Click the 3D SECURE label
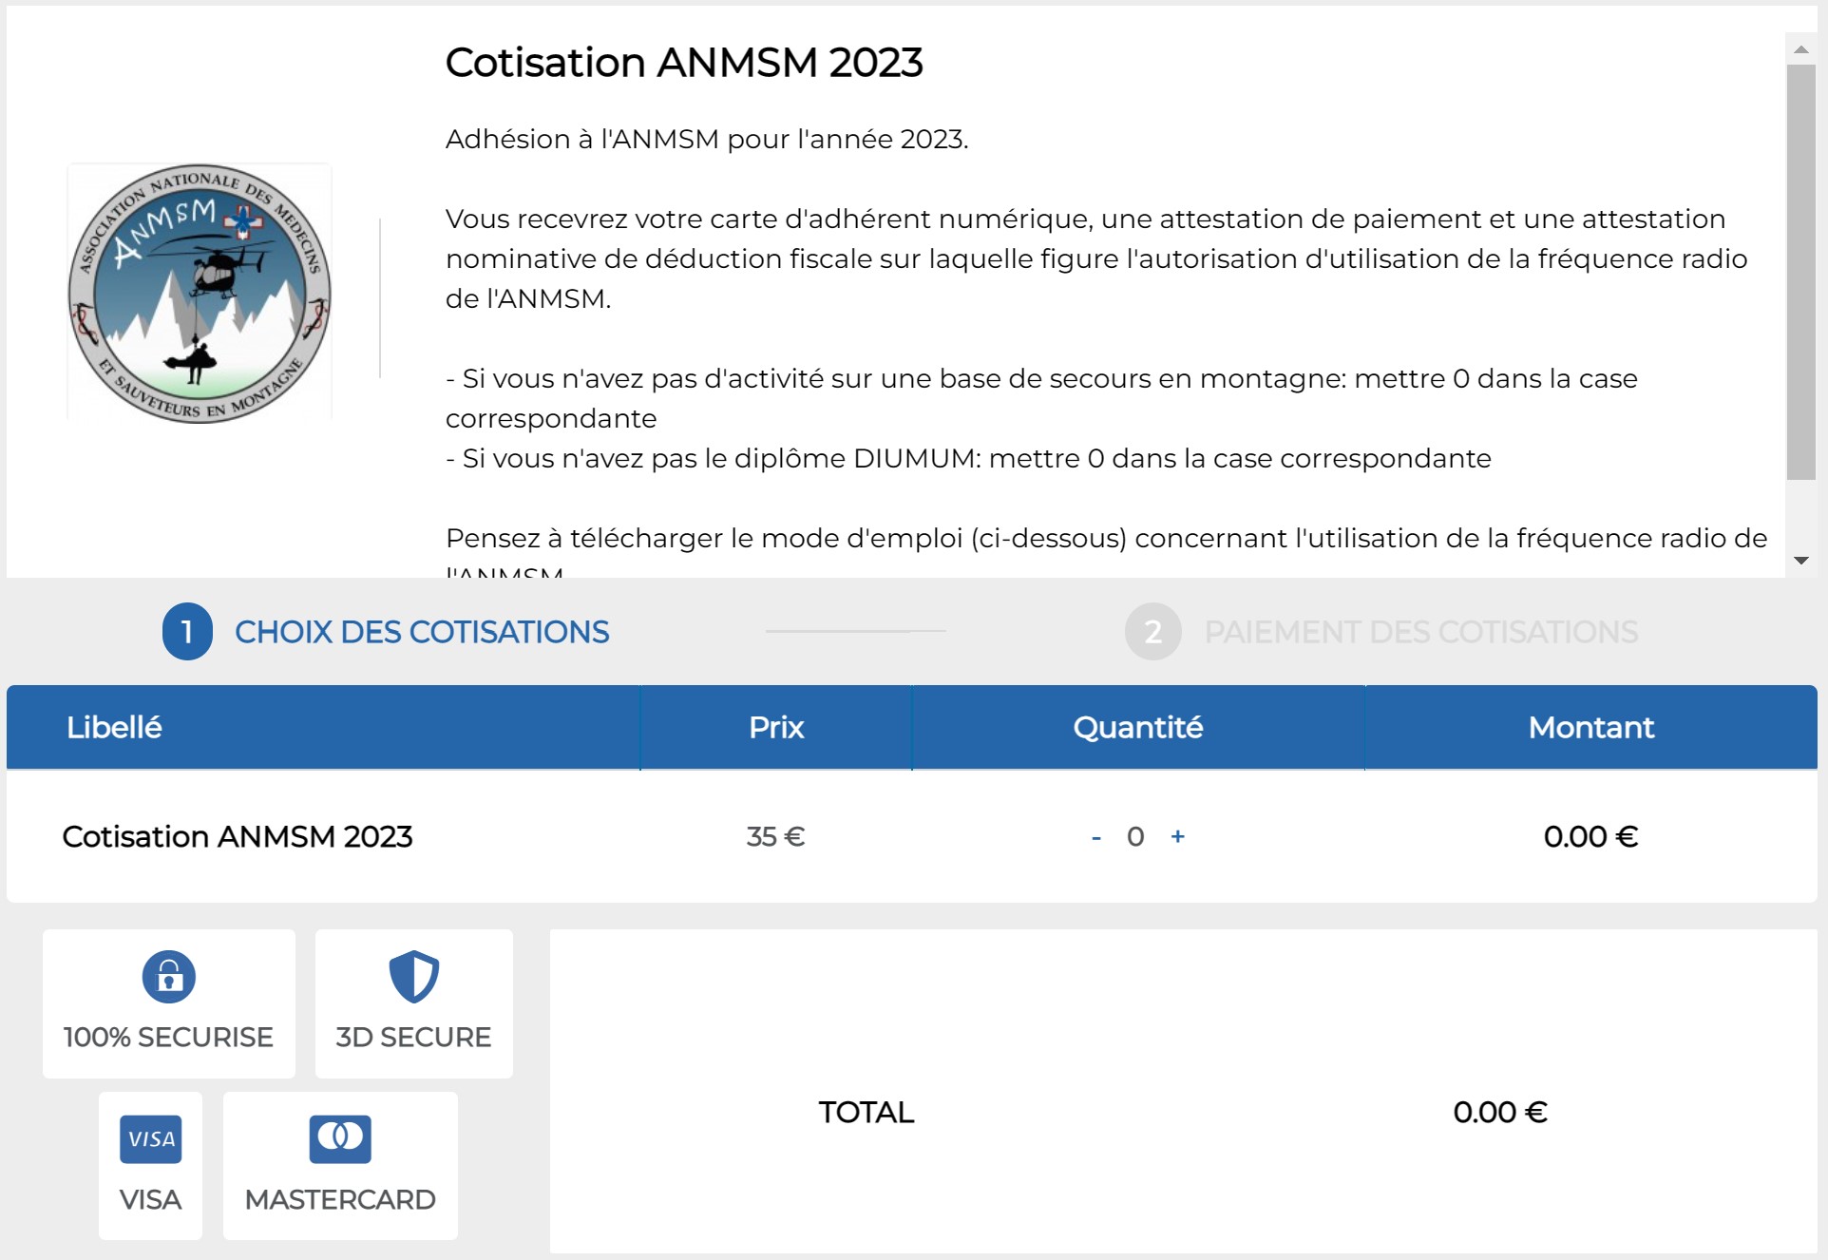 (x=413, y=1037)
